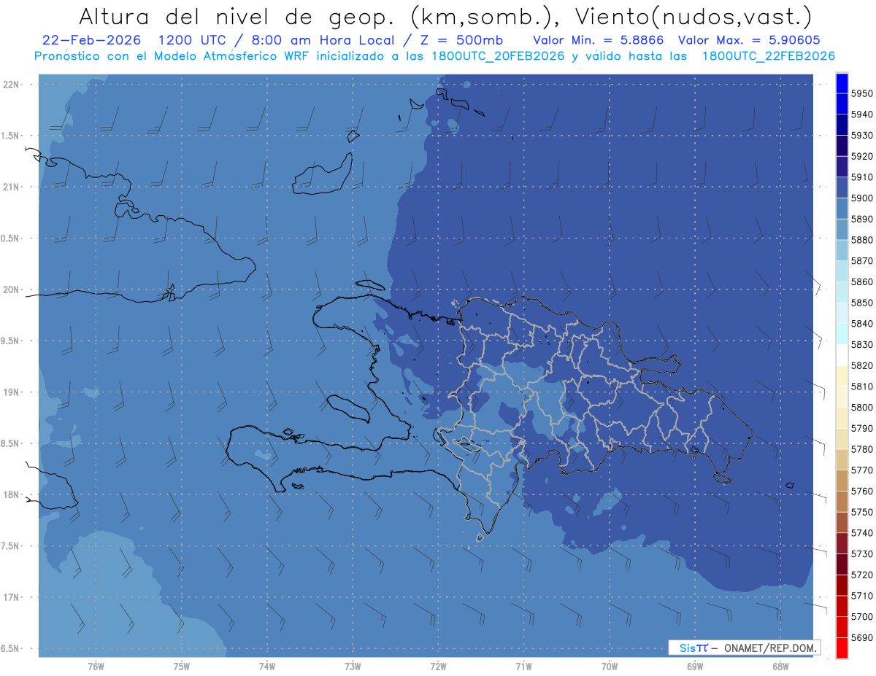Viewport: 876px width, 676px height.
Task: Click the '5880' colorbar label
Action: [x=861, y=240]
